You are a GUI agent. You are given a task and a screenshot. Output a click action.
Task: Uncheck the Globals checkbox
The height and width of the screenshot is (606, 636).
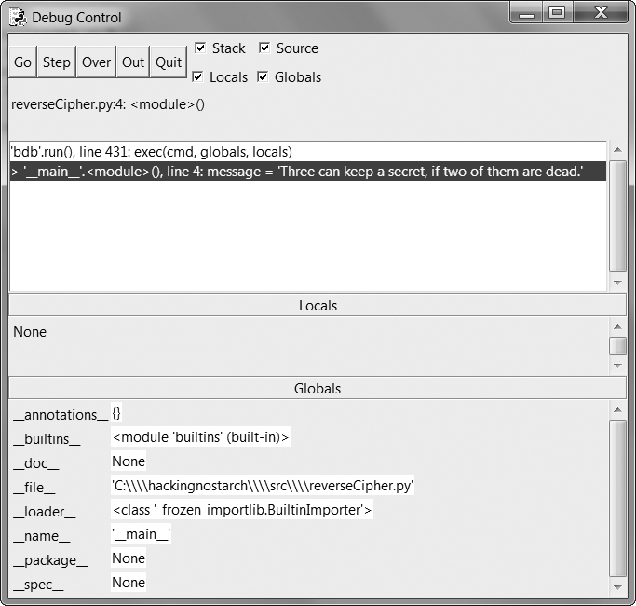tap(263, 76)
